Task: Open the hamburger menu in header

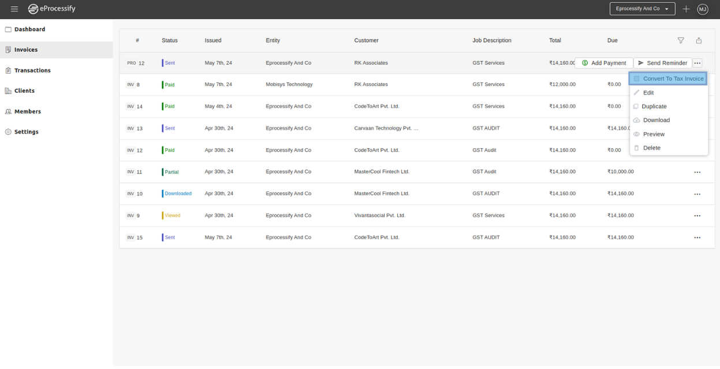Action: click(14, 9)
